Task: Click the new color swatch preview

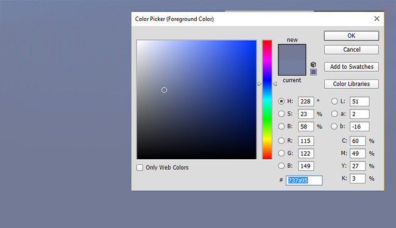Action: click(x=292, y=52)
